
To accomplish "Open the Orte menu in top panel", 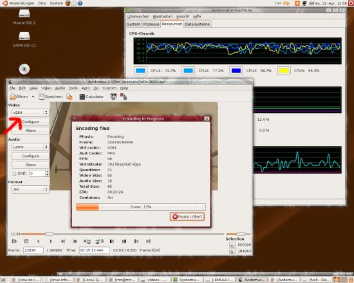I will pyautogui.click(x=42, y=3).
